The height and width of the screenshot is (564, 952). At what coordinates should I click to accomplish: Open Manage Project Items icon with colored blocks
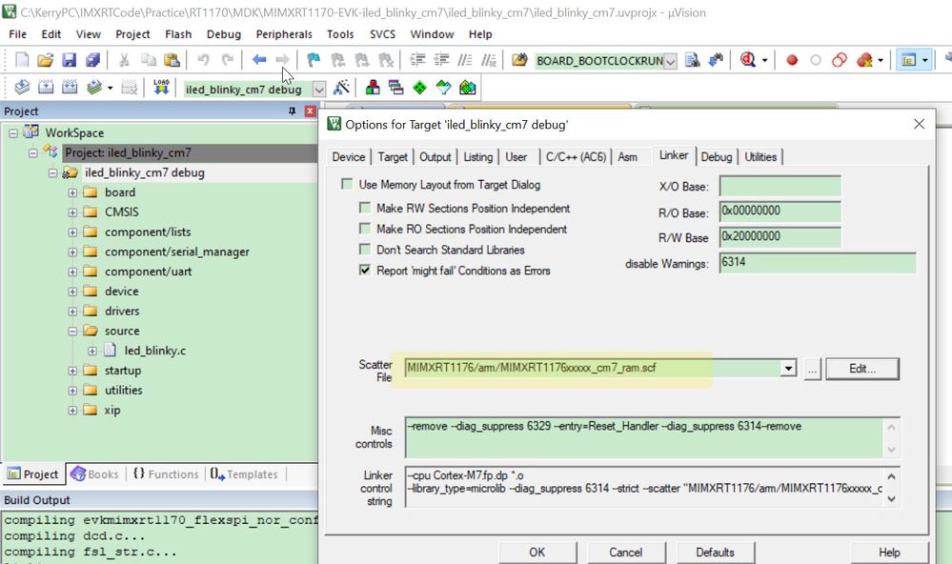point(373,88)
